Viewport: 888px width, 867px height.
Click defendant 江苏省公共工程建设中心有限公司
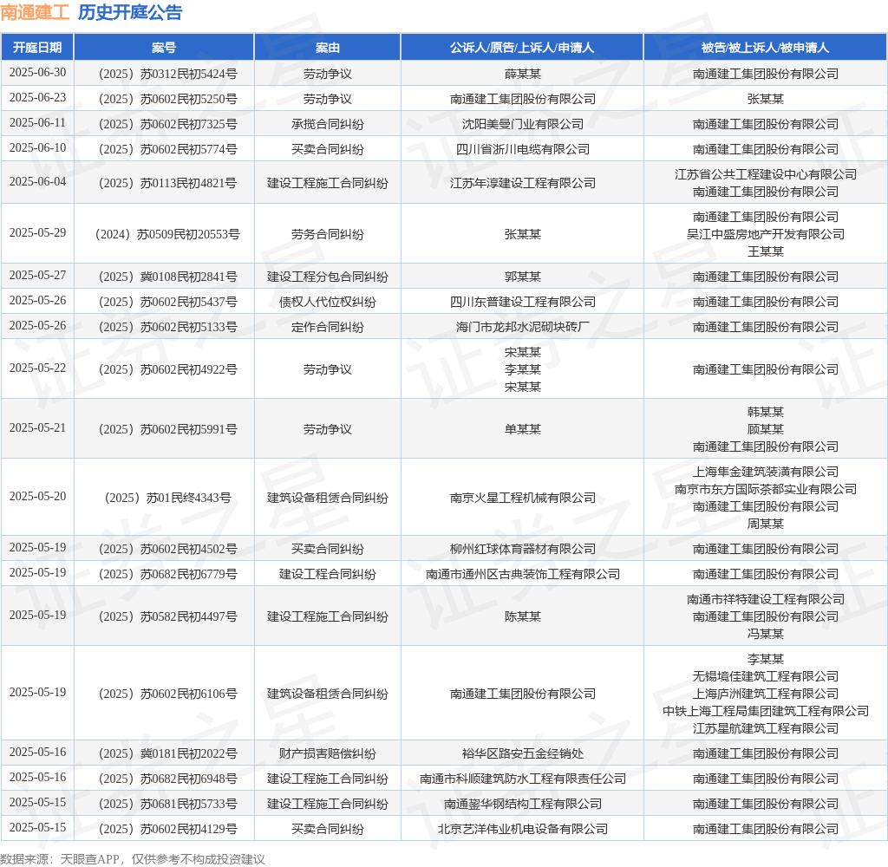click(x=765, y=174)
